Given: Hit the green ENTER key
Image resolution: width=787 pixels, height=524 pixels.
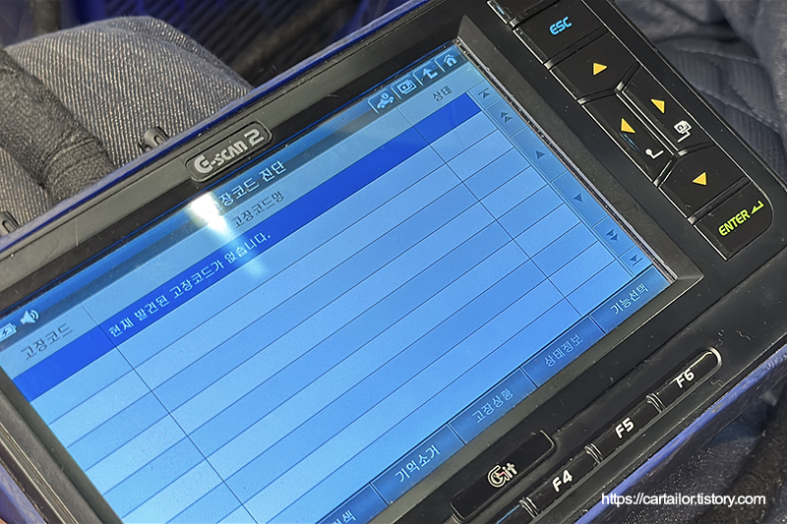Looking at the screenshot, I should click(x=740, y=218).
